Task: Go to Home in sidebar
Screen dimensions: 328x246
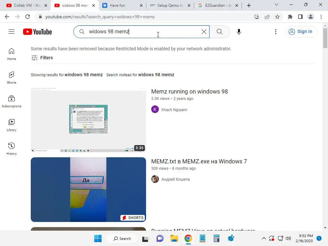Action: pos(12,54)
